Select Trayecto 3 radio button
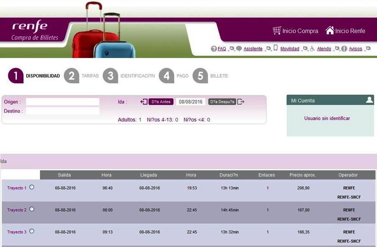This screenshot has width=377, height=247. tap(32, 231)
